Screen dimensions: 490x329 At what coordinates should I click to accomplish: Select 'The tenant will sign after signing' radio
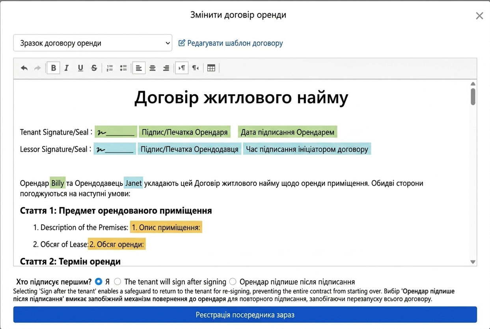(117, 282)
